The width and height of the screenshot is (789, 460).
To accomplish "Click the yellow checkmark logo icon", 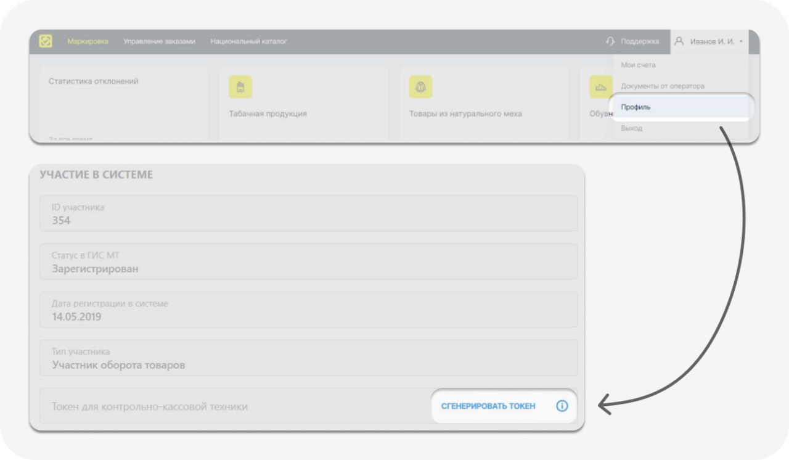I will point(46,41).
